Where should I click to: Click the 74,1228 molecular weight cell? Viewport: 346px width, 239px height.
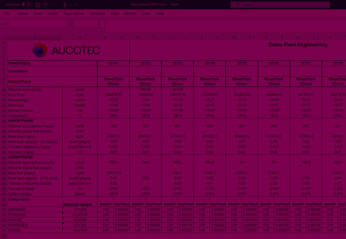pos(80,210)
